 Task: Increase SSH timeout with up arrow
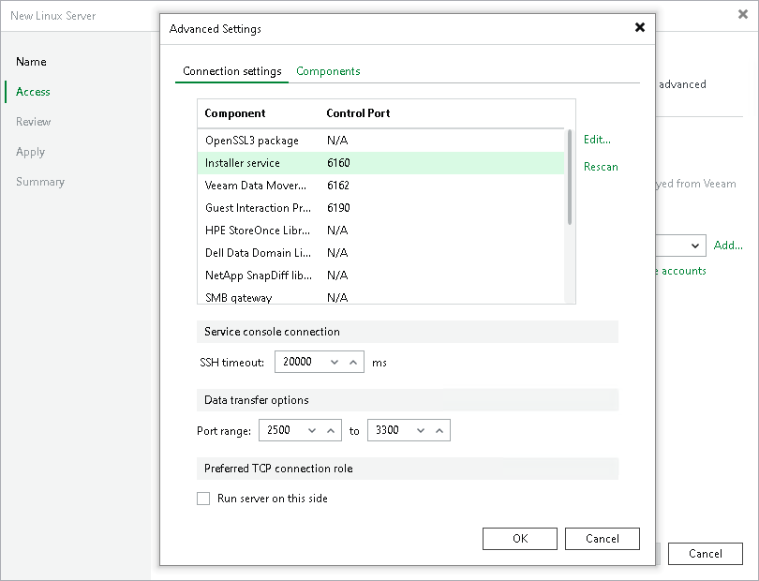coord(353,363)
